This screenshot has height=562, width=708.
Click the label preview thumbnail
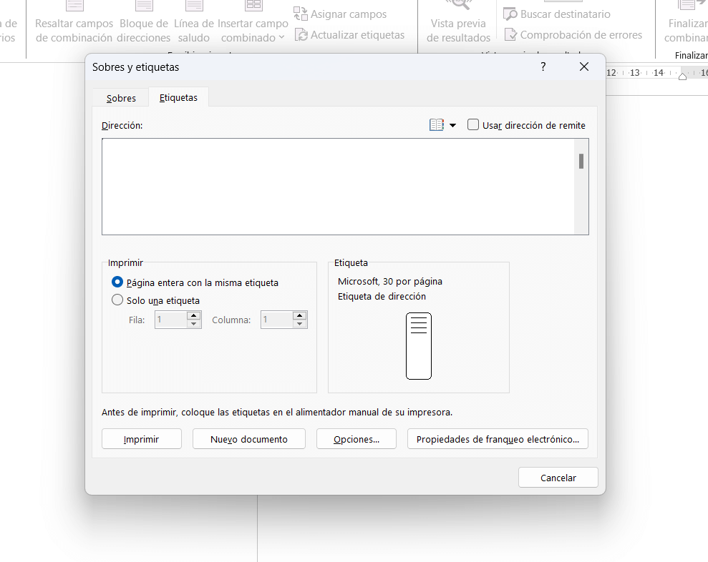click(419, 346)
